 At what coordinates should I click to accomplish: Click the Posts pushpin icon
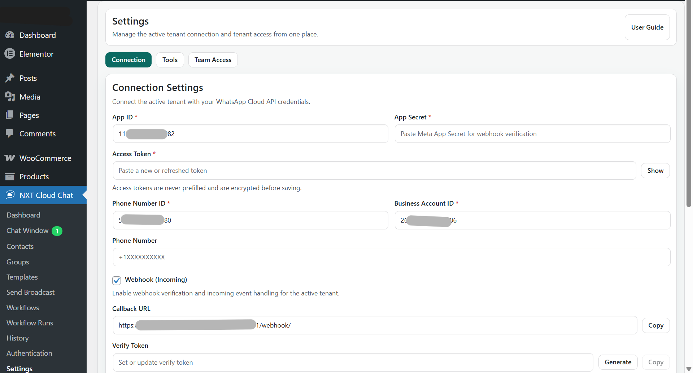point(10,78)
